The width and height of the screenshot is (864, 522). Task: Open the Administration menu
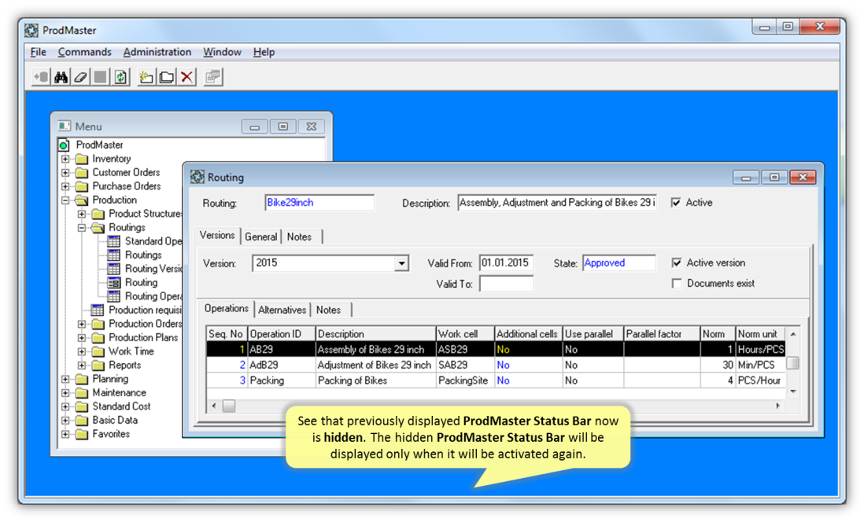pos(157,52)
